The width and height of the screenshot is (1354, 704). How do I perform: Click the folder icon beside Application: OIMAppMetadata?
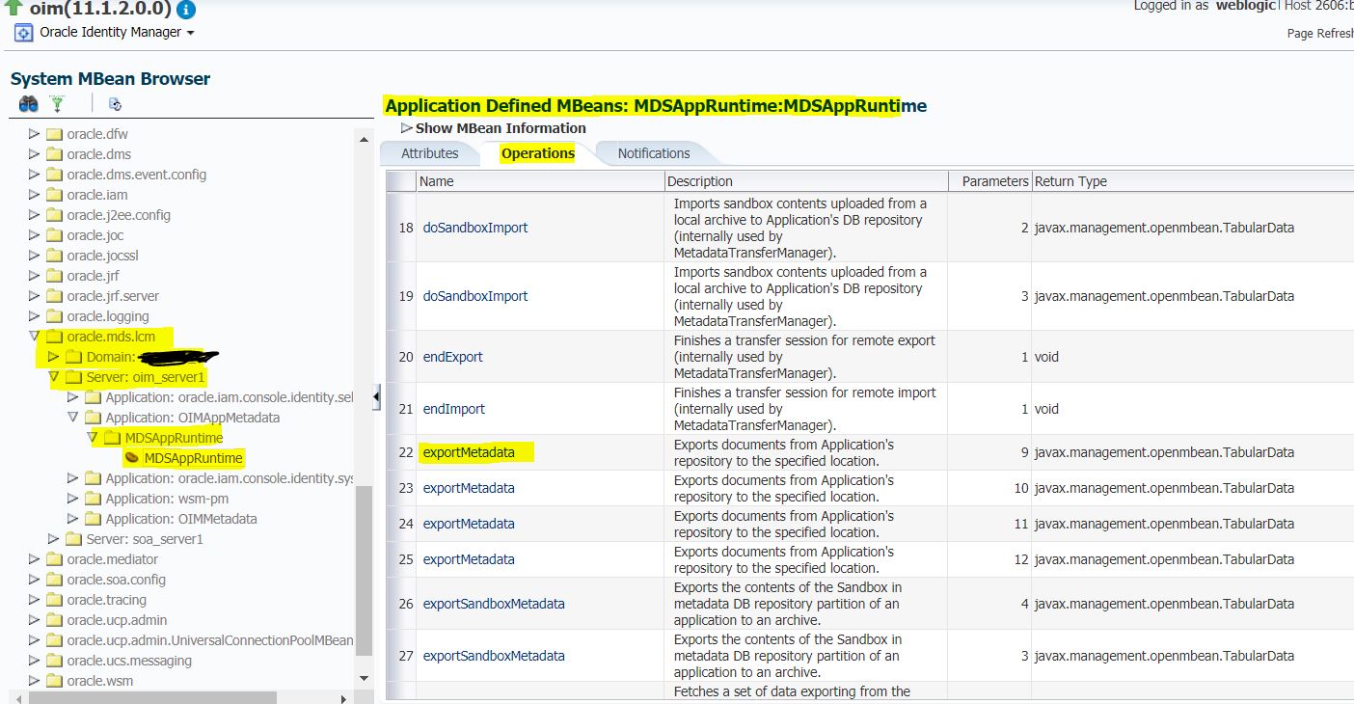[93, 418]
